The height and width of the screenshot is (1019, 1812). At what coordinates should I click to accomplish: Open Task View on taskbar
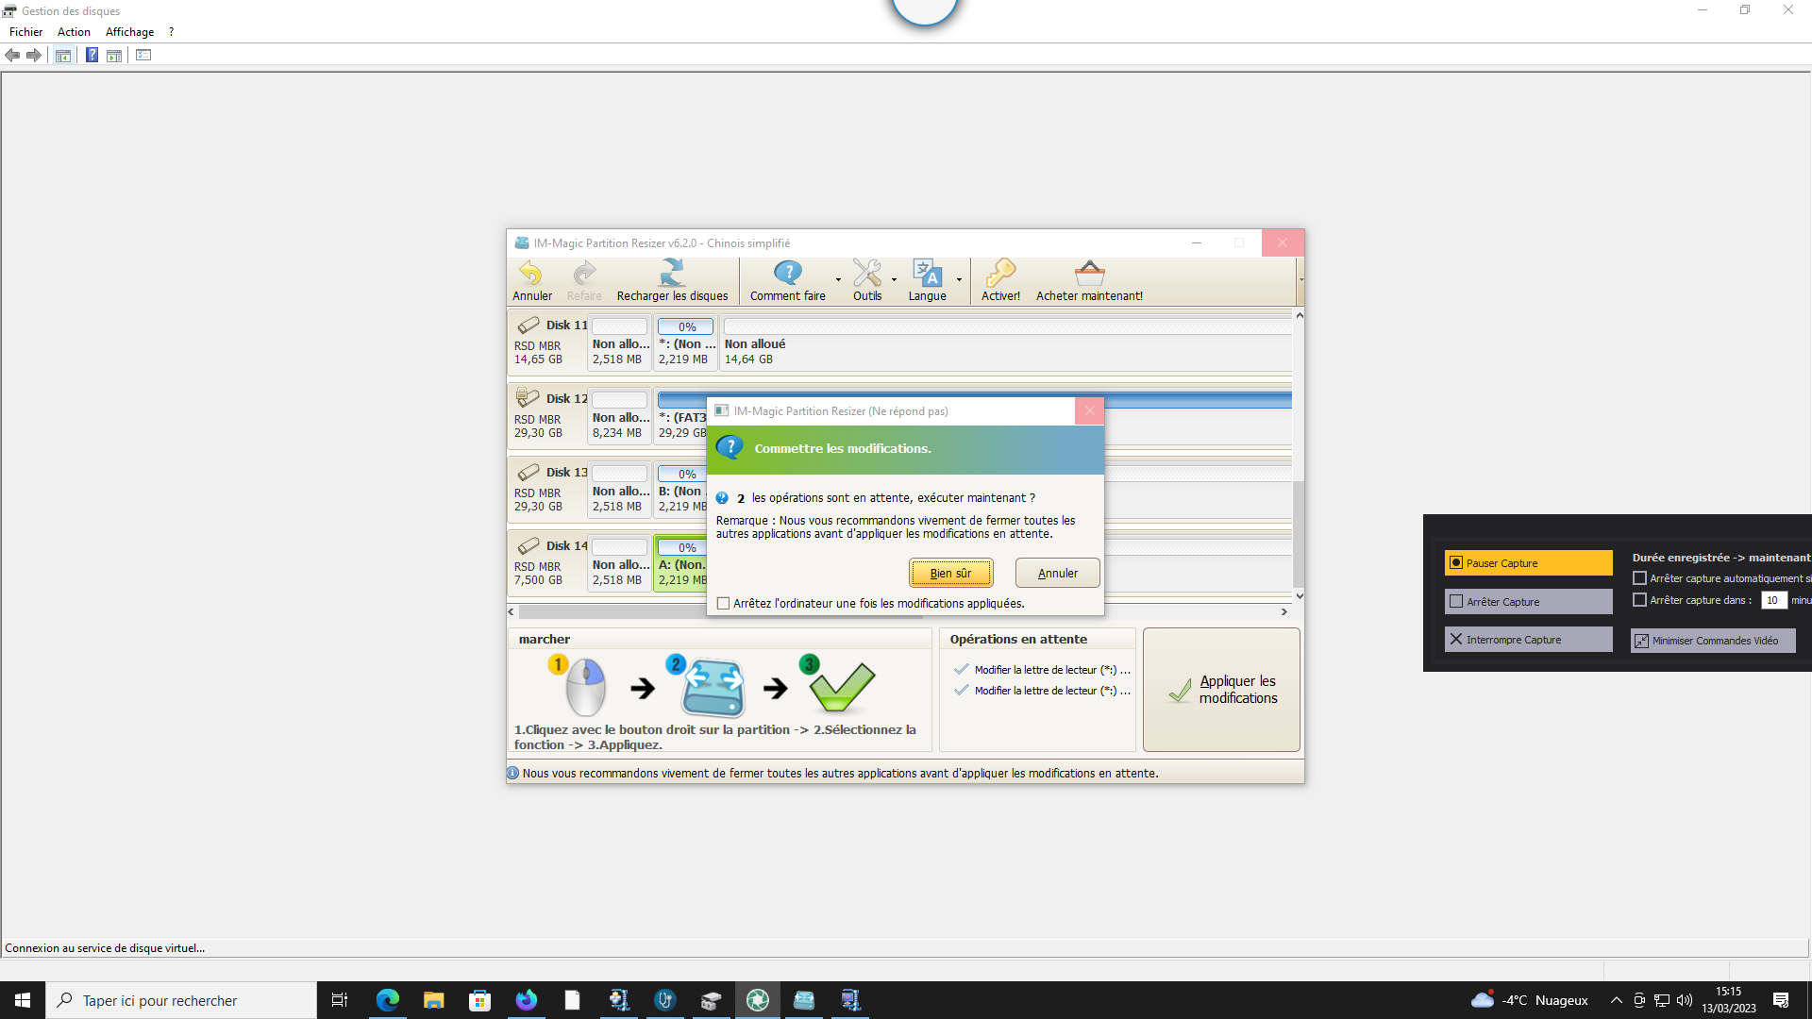pyautogui.click(x=340, y=1000)
